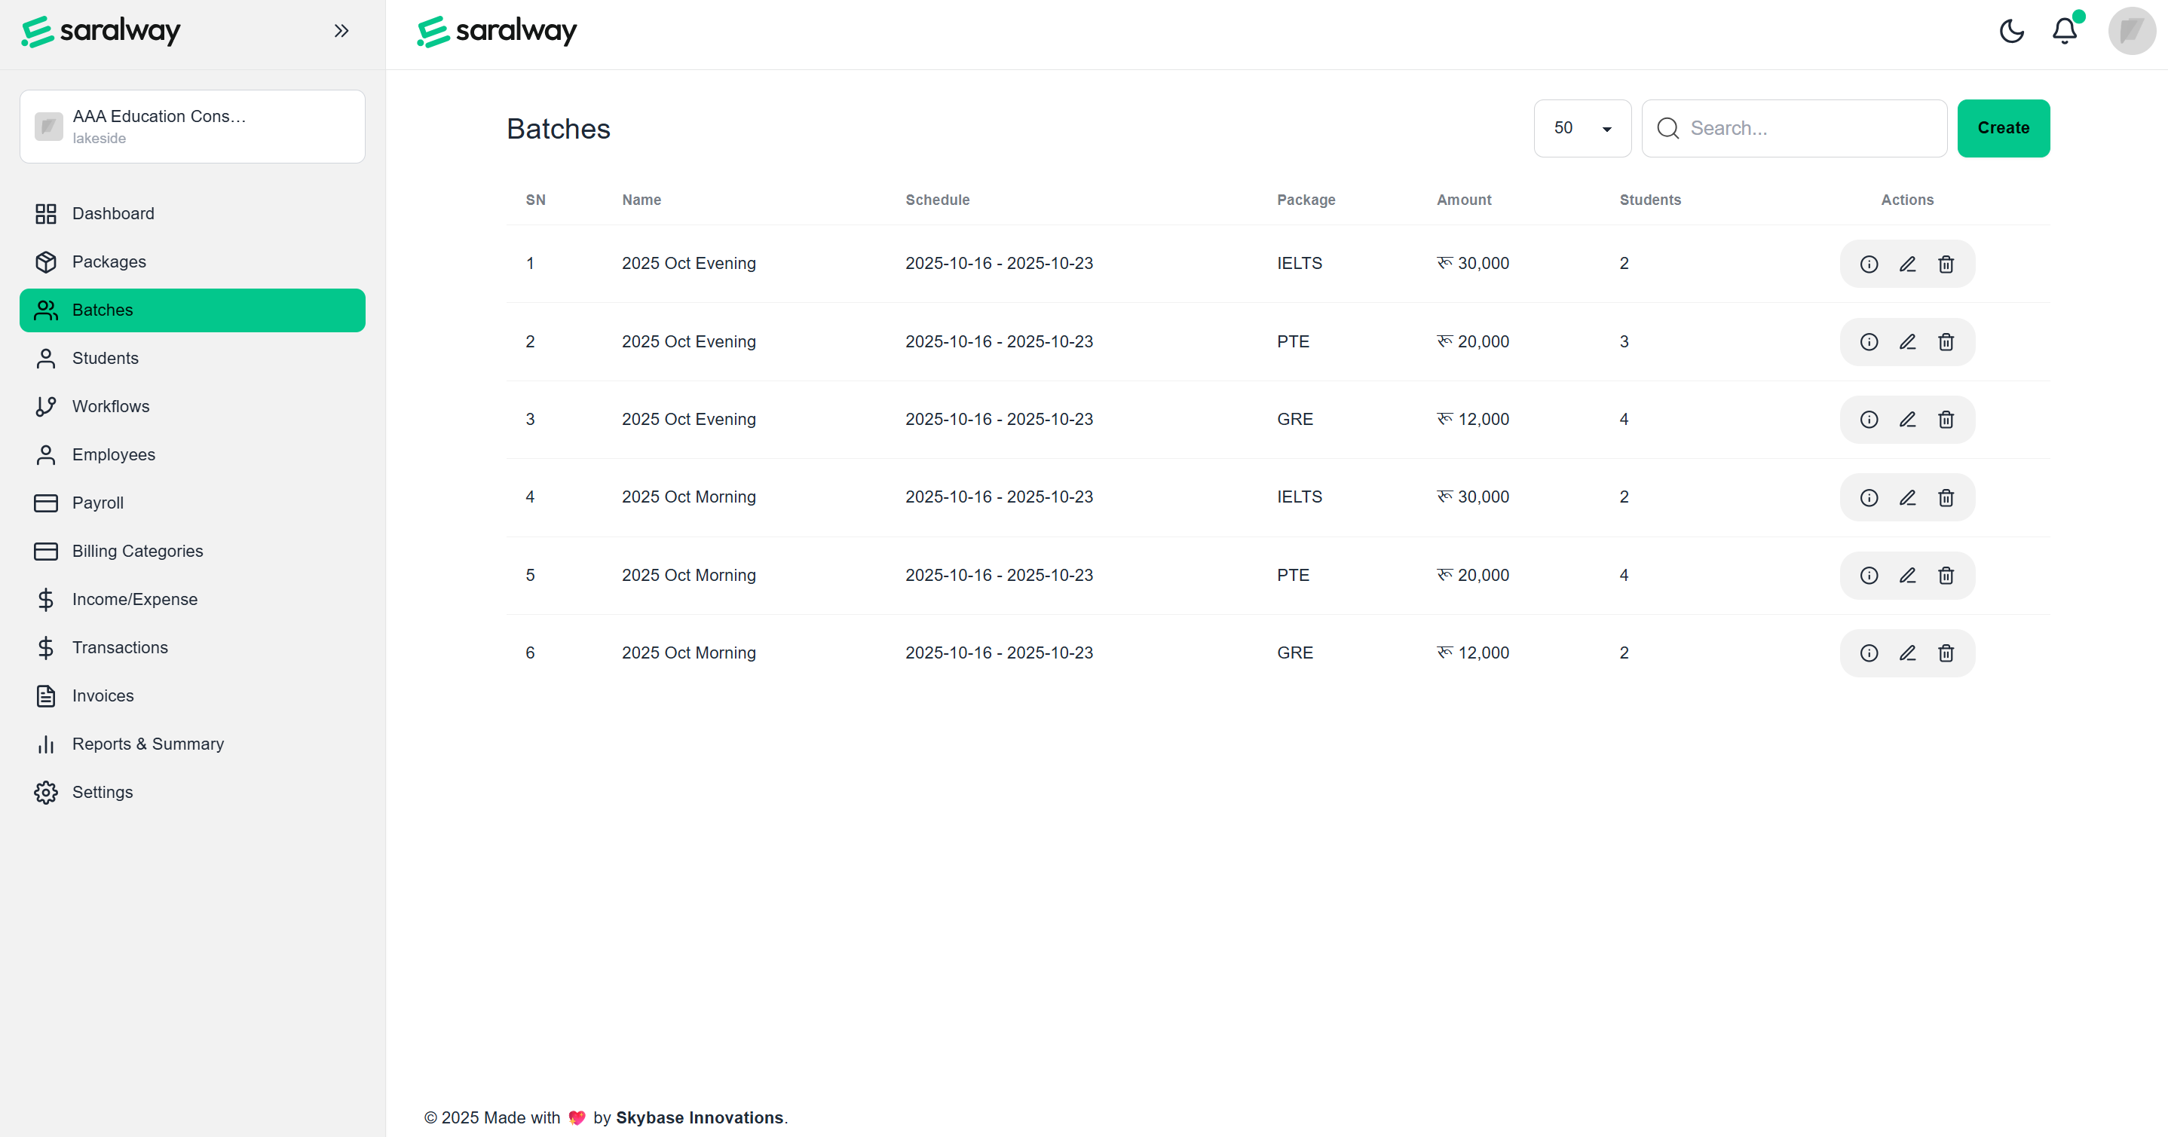This screenshot has width=2168, height=1137.
Task: Edit the PTE 2025 Oct Evening batch
Action: pos(1907,342)
